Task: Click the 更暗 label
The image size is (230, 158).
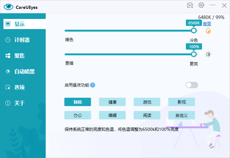Action: point(69,64)
